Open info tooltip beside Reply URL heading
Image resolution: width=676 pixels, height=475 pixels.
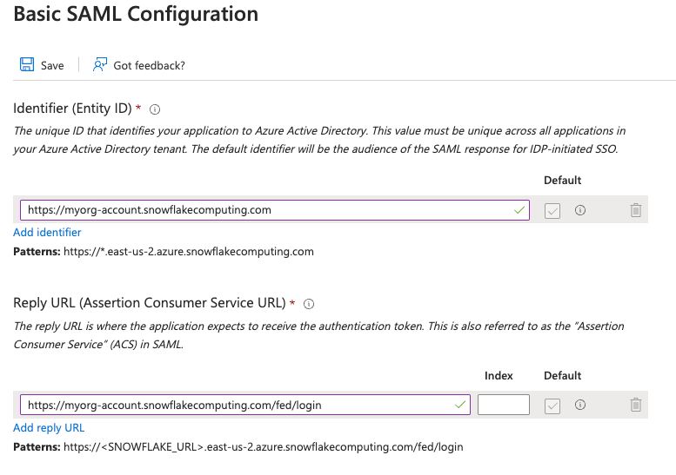(309, 304)
